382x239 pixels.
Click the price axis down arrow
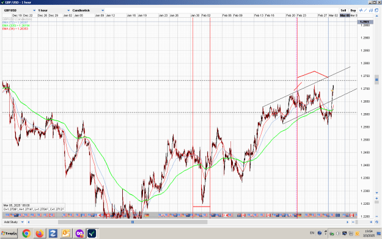coord(377,193)
